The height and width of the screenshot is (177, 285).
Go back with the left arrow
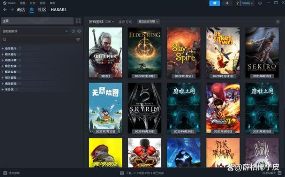click(x=5, y=9)
